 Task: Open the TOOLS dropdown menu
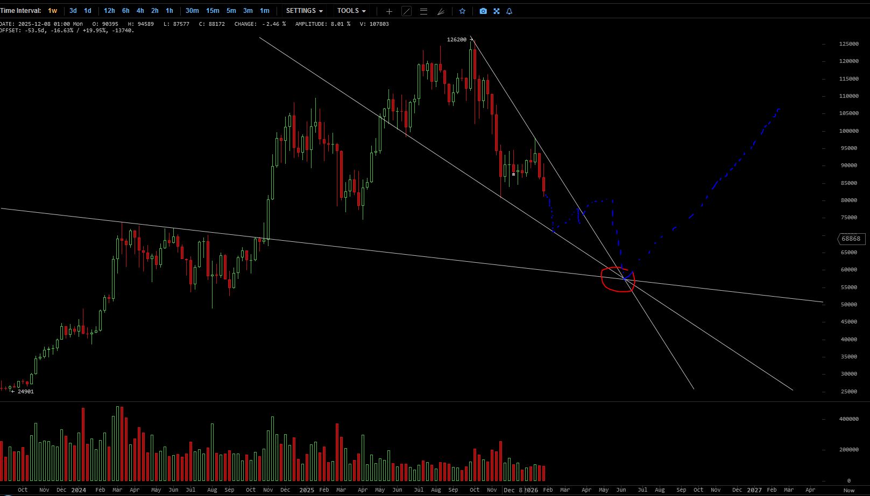pyautogui.click(x=351, y=11)
